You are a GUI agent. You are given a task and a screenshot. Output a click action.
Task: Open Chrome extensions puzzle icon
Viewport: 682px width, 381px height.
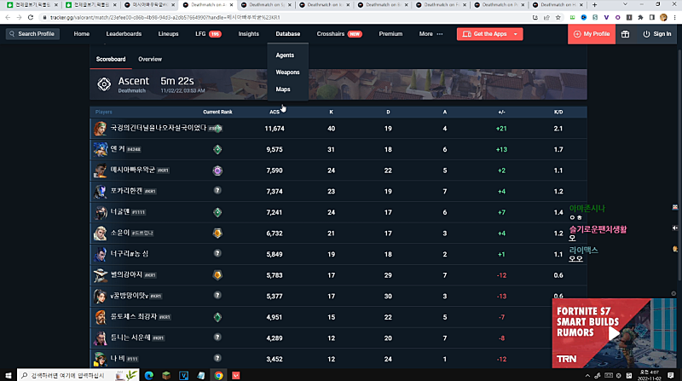[640, 17]
